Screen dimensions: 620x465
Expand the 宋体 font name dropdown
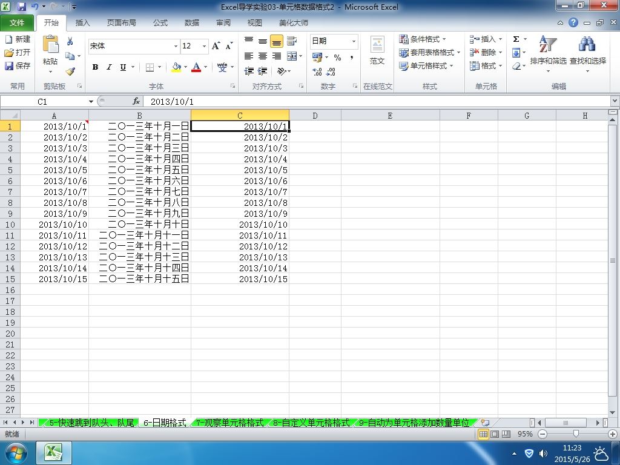point(176,46)
